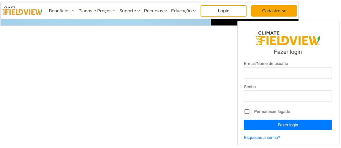The height and width of the screenshot is (148, 341).
Task: Expand the Educação chevron arrow
Action: click(194, 11)
